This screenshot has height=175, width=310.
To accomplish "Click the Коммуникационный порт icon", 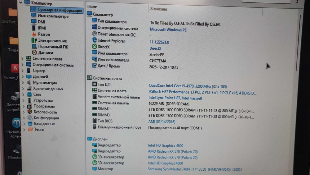I will (x=95, y=127).
